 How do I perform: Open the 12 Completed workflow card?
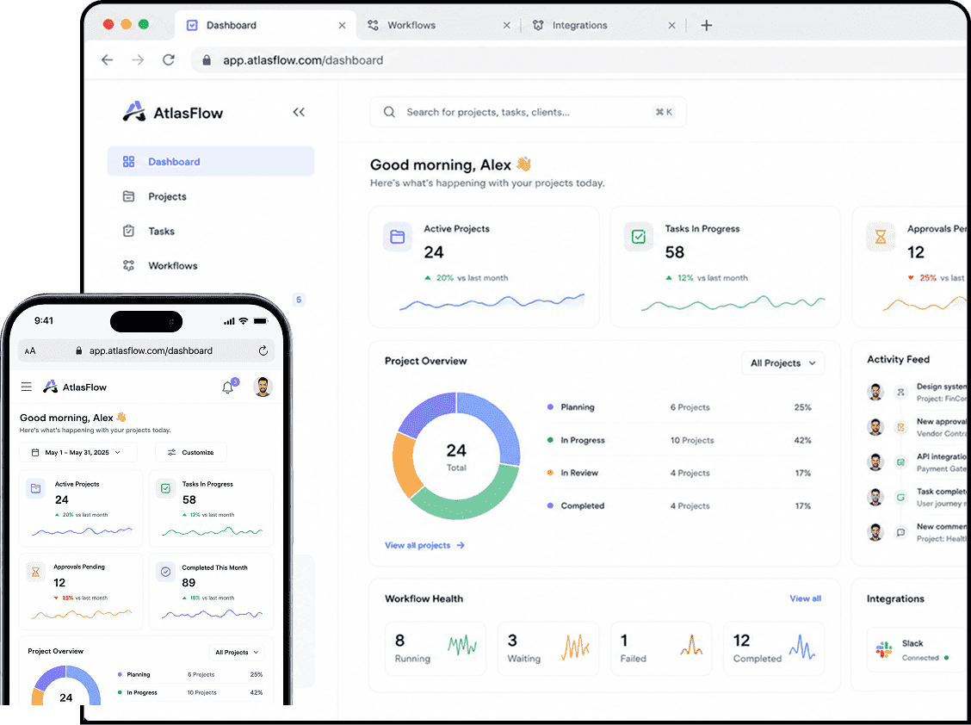[x=774, y=648]
